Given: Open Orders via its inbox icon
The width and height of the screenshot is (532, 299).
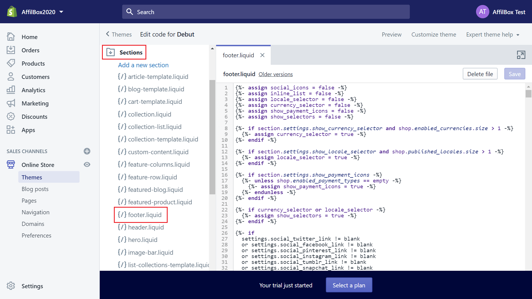Looking at the screenshot, I should coord(11,50).
